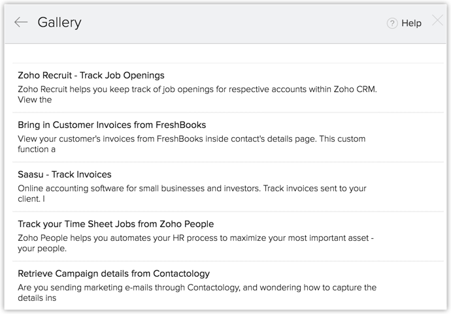Choose Track your Time Sheet Jobs from Zoho People
The image size is (451, 314).
point(116,224)
